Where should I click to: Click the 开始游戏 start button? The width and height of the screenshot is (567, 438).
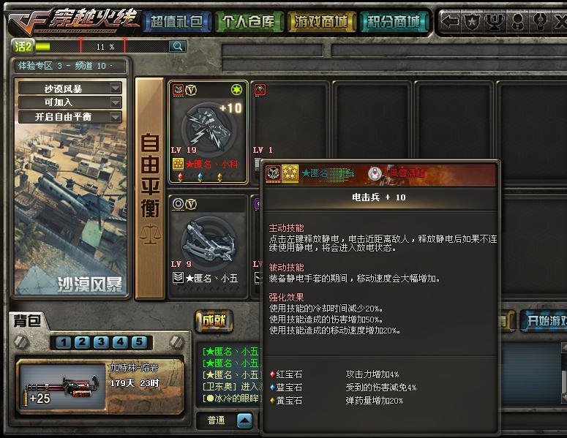pyautogui.click(x=544, y=321)
